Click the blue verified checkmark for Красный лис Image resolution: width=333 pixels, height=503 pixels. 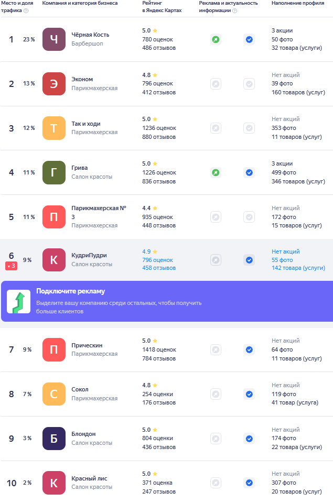point(249,483)
